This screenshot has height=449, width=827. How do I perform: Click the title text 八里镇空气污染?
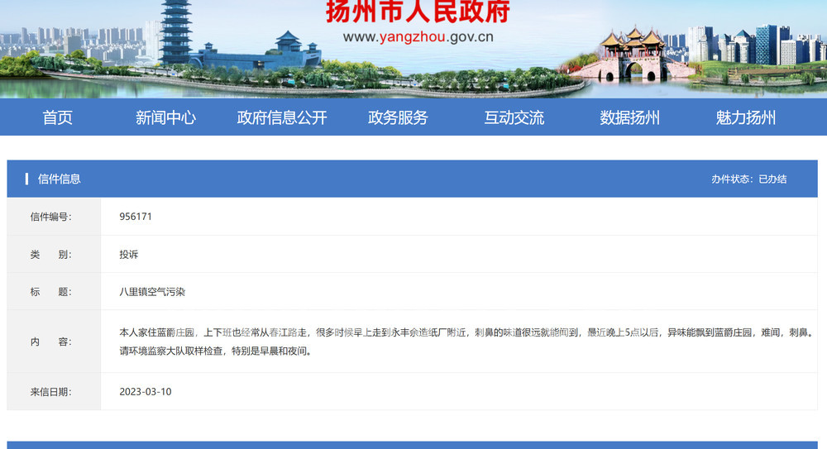pos(153,292)
